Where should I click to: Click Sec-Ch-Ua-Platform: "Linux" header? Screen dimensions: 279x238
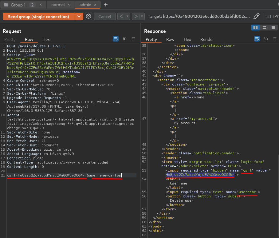(36, 93)
